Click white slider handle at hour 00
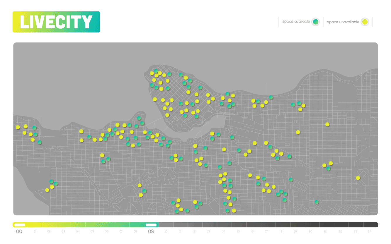This screenshot has height=244, width=391. point(20,225)
